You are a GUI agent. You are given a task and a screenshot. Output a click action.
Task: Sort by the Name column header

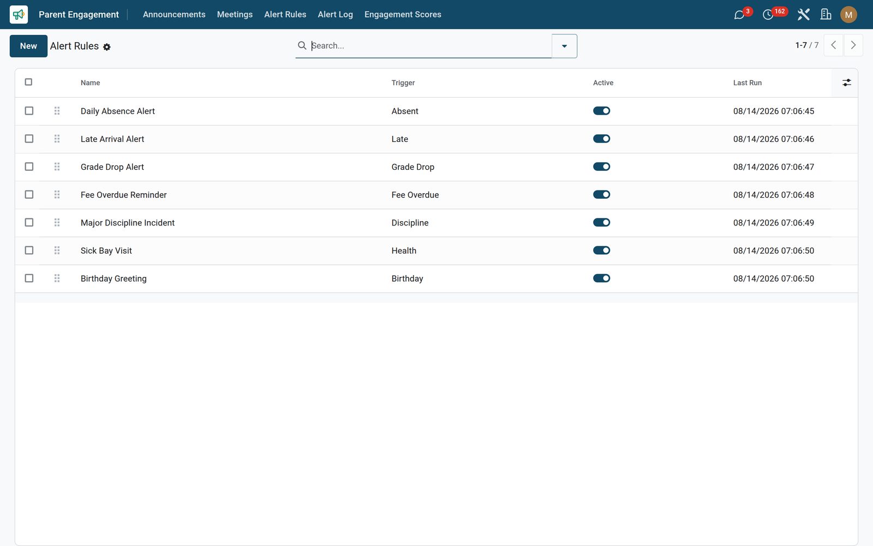tap(91, 83)
